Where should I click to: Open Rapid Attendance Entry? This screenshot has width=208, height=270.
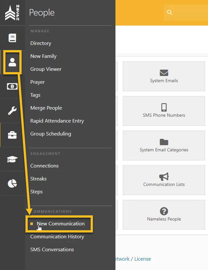click(57, 121)
